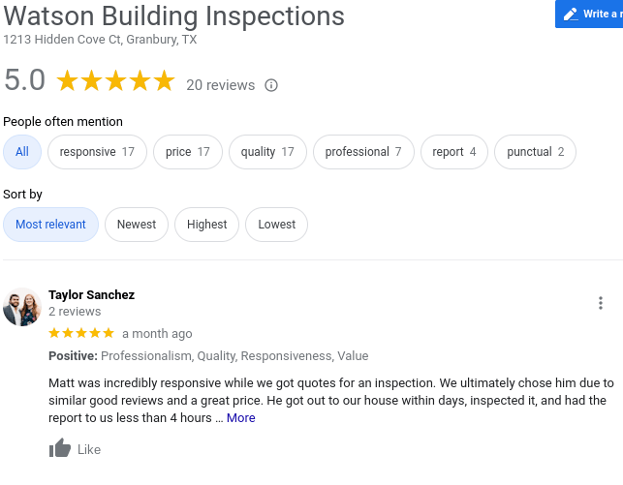Filter reviews mentioning punctual
This screenshot has width=623, height=485.
(535, 152)
